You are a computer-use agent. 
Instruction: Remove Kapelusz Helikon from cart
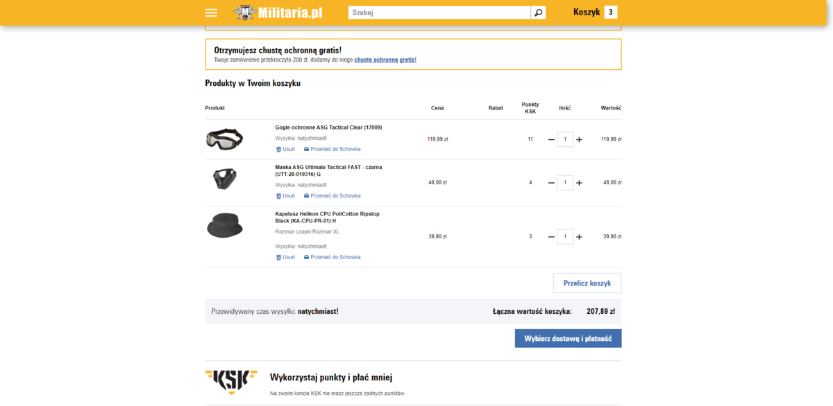click(x=285, y=257)
